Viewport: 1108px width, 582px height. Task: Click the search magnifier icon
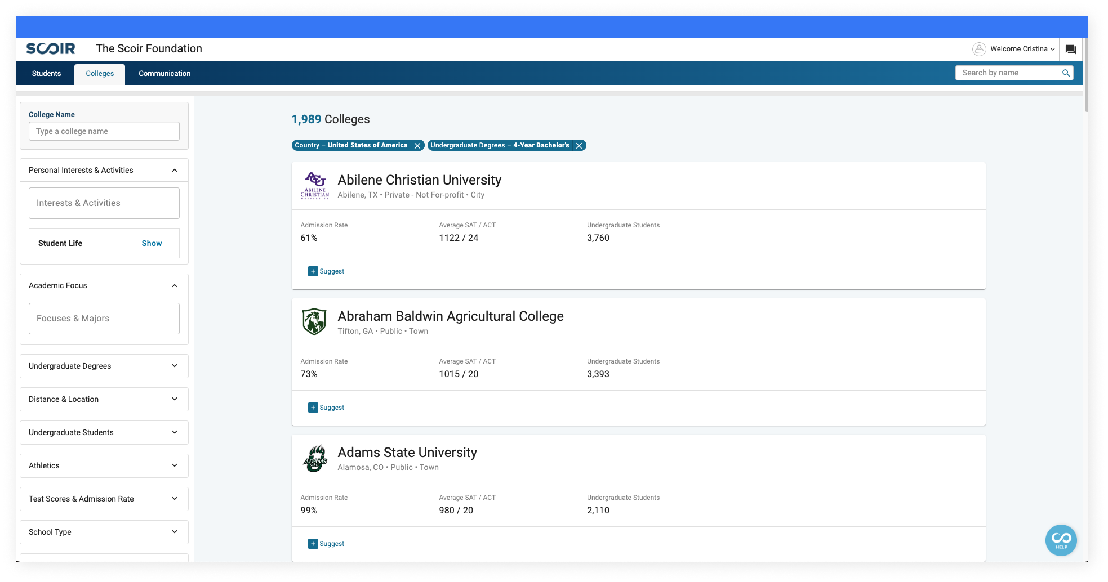(x=1066, y=73)
